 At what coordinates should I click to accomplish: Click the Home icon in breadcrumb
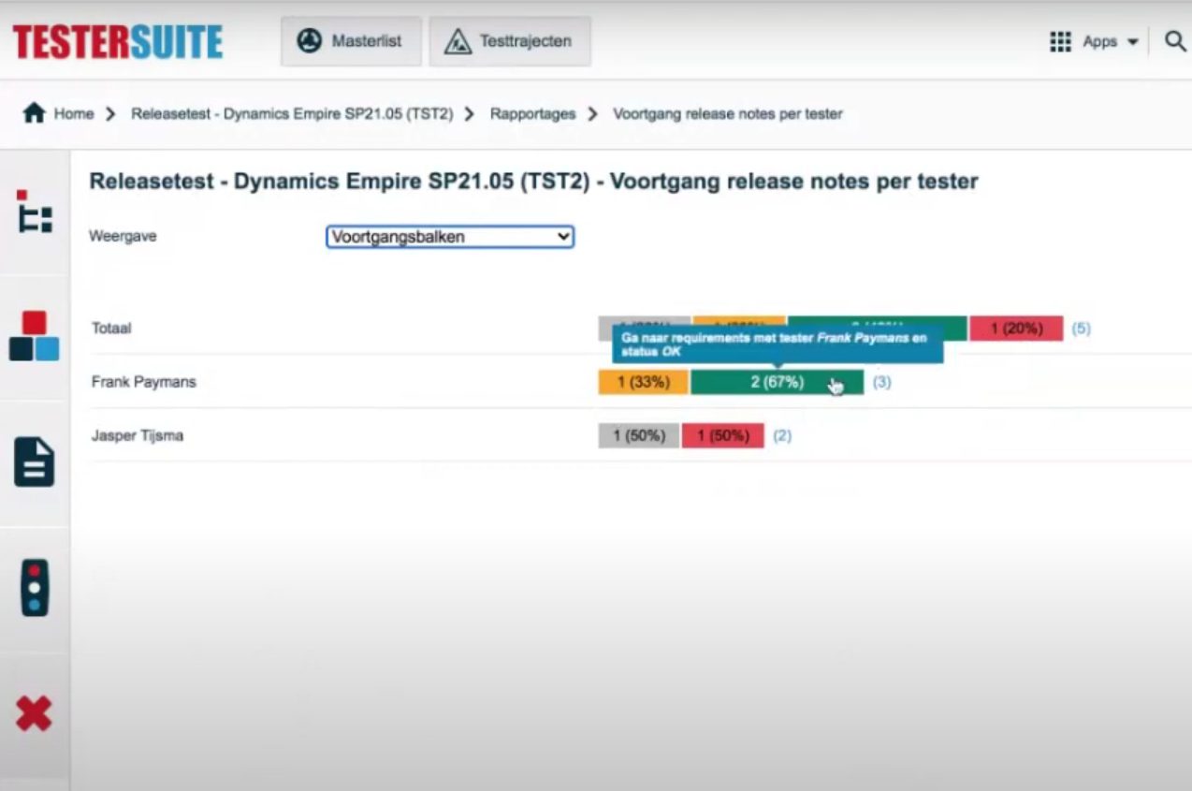(34, 114)
